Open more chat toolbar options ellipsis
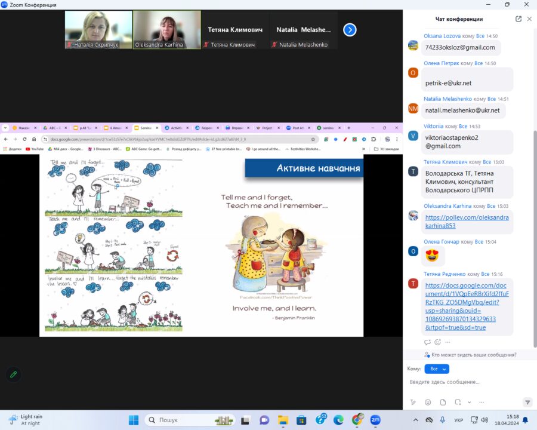Screen dimensions: 537x430 click(482, 402)
